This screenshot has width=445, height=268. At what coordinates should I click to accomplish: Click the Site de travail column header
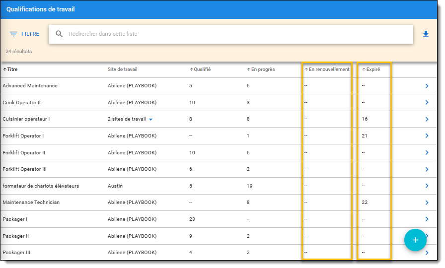122,69
